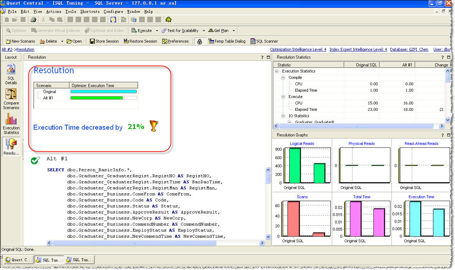
Task: Collapse the Compile tree node
Action: click(284, 77)
